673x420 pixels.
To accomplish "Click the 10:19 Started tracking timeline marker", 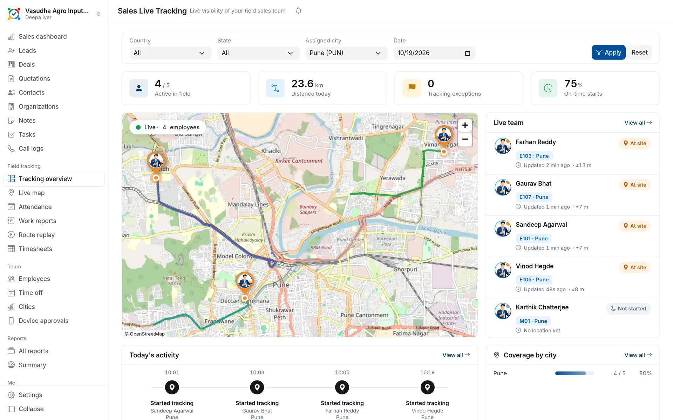I will [427, 387].
